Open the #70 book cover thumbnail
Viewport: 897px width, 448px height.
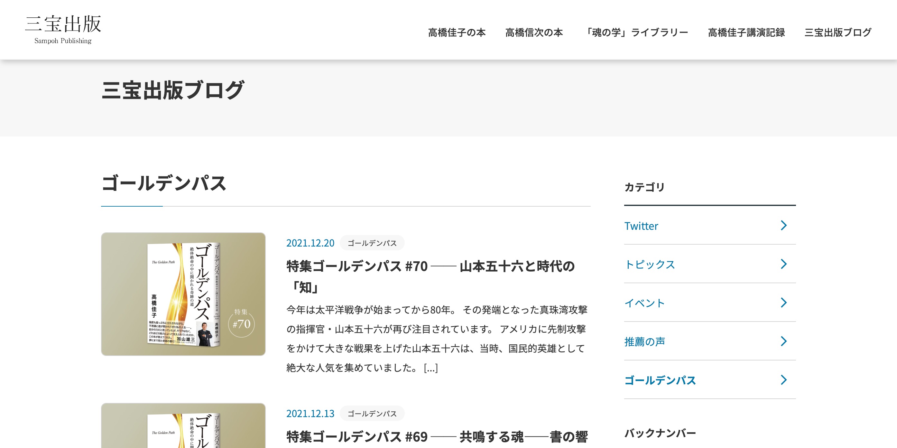point(183,294)
